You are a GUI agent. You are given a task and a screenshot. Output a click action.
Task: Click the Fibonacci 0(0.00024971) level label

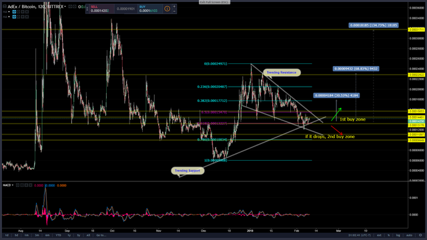[x=216, y=64]
